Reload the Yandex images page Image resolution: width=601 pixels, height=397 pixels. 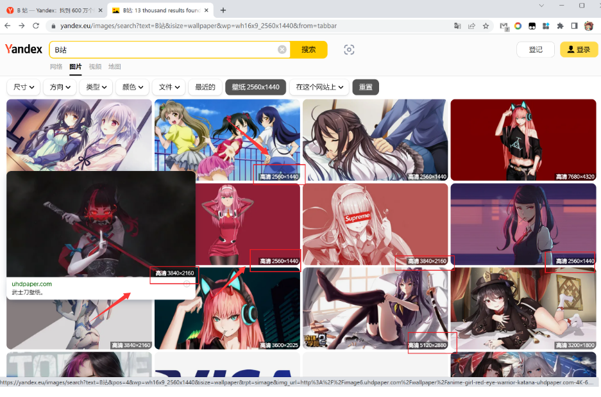[x=36, y=26]
